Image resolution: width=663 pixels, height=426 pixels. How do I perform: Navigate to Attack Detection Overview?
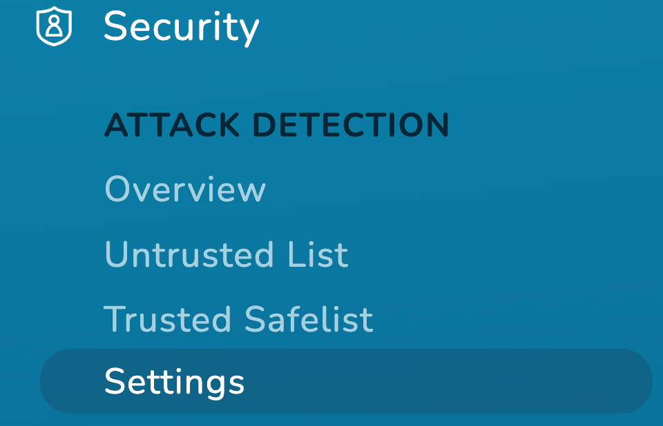(x=185, y=189)
